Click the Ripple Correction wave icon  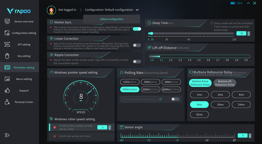[x=51, y=55]
